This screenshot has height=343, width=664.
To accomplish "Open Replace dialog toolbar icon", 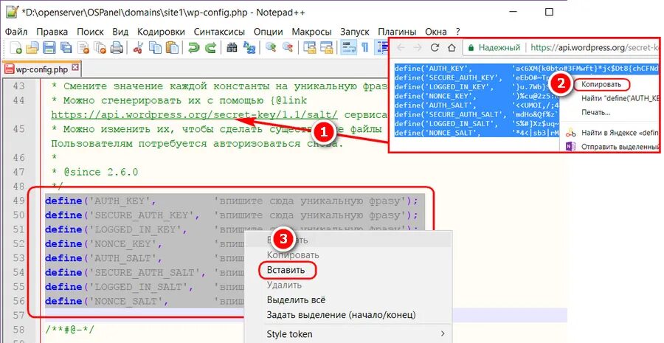I will tap(249, 47).
